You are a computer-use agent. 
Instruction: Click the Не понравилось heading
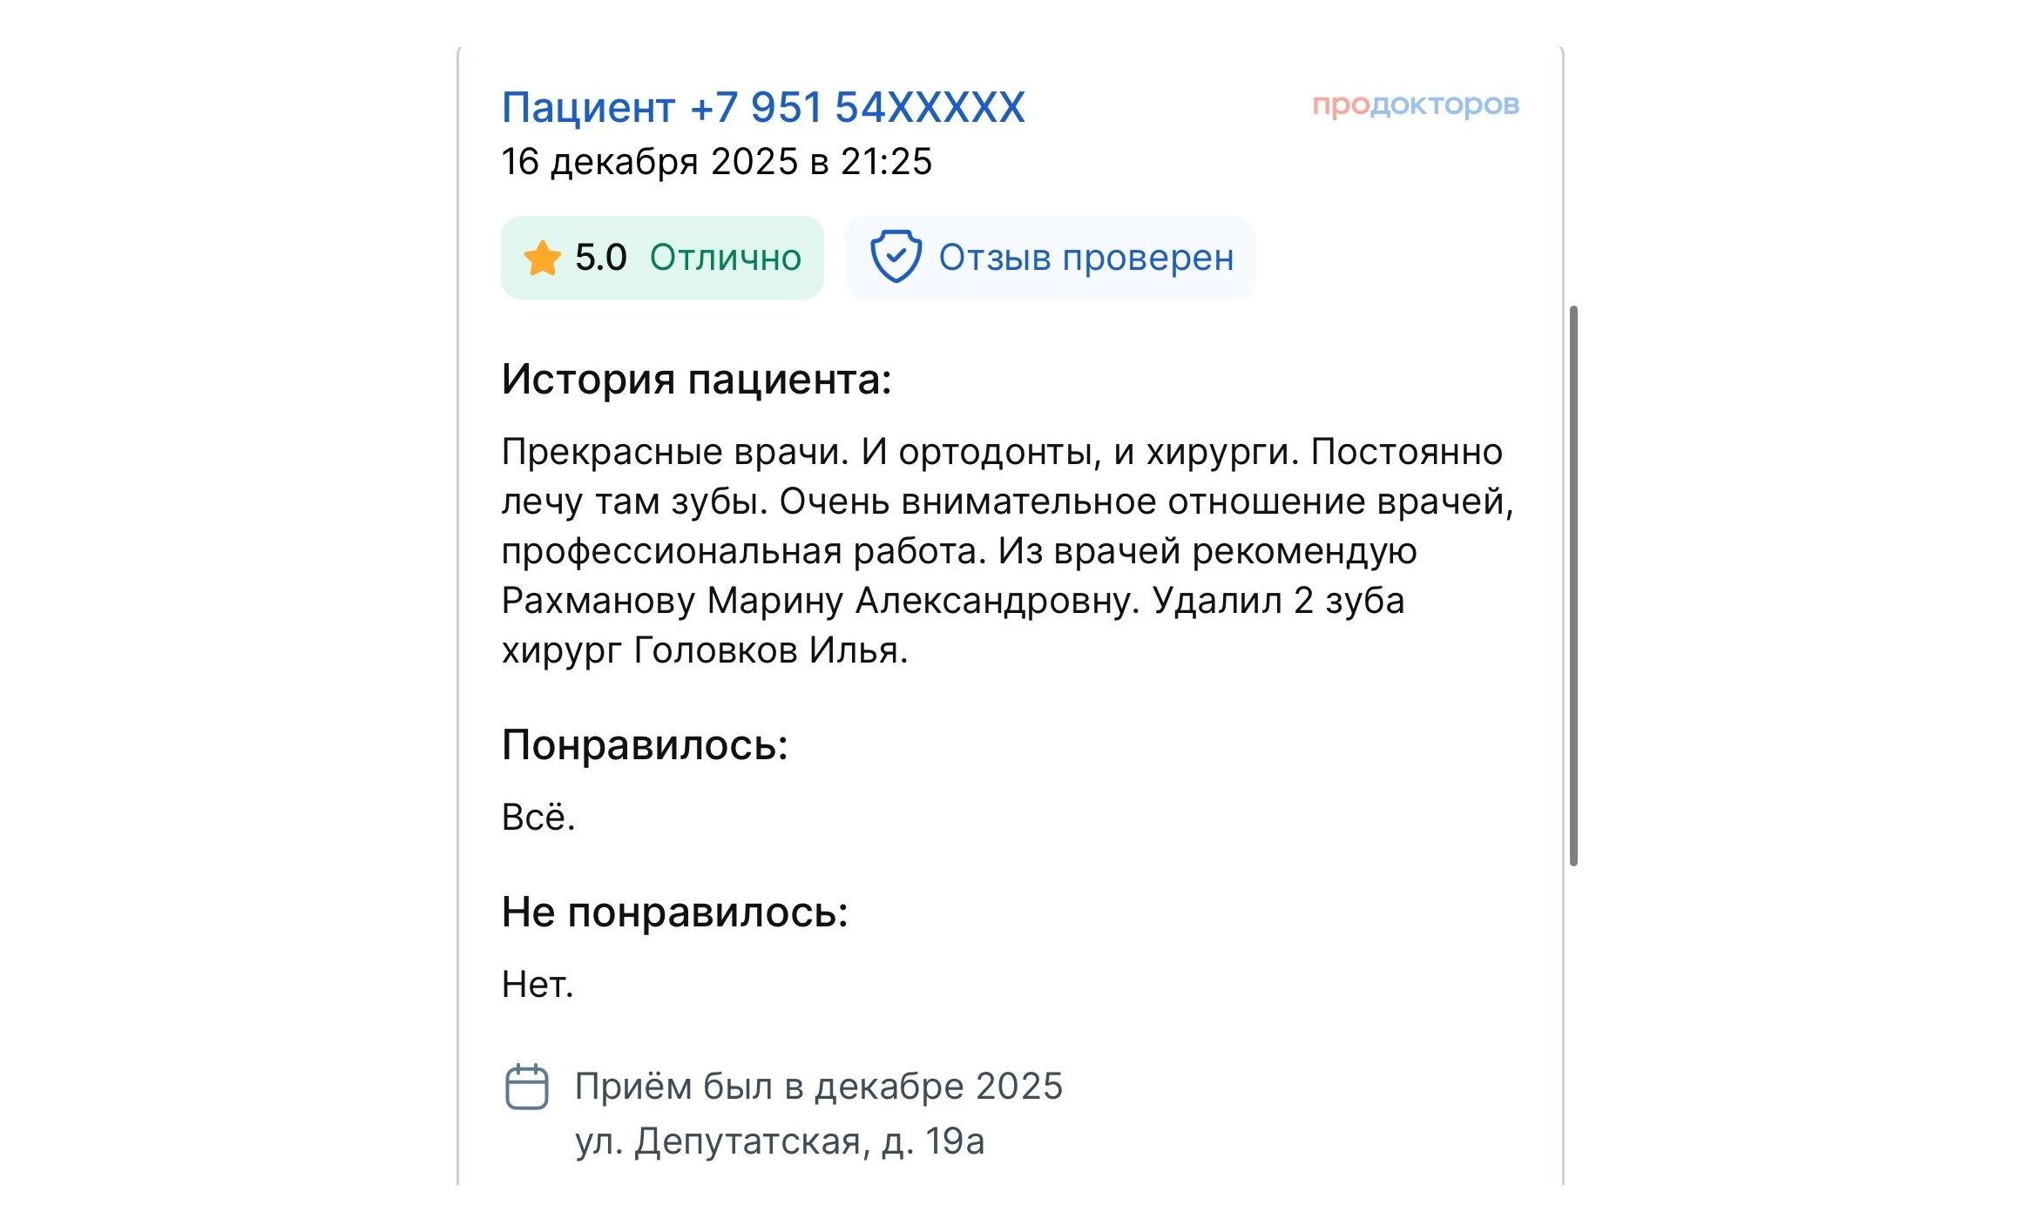click(x=674, y=912)
